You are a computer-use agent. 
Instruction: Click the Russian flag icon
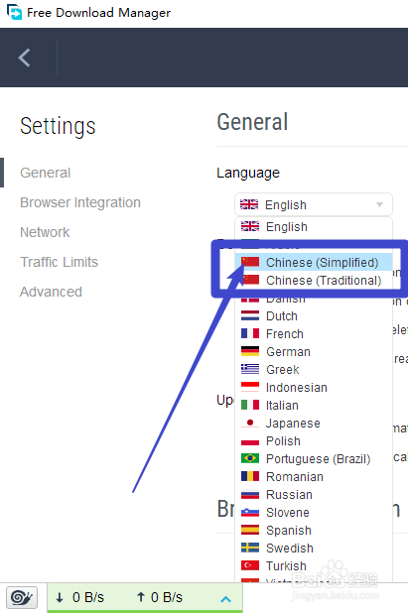[250, 494]
